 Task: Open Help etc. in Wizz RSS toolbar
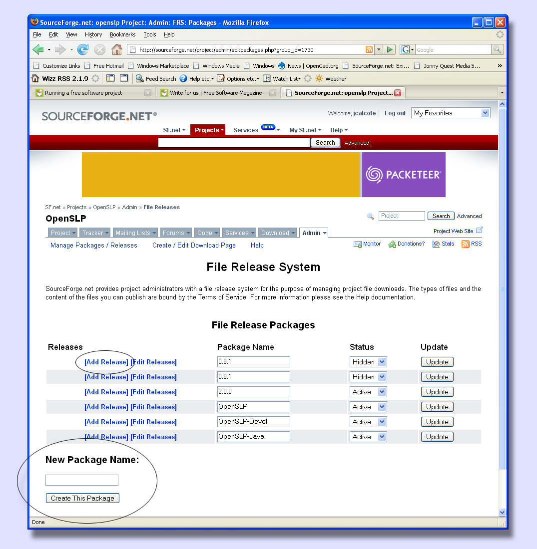(197, 78)
